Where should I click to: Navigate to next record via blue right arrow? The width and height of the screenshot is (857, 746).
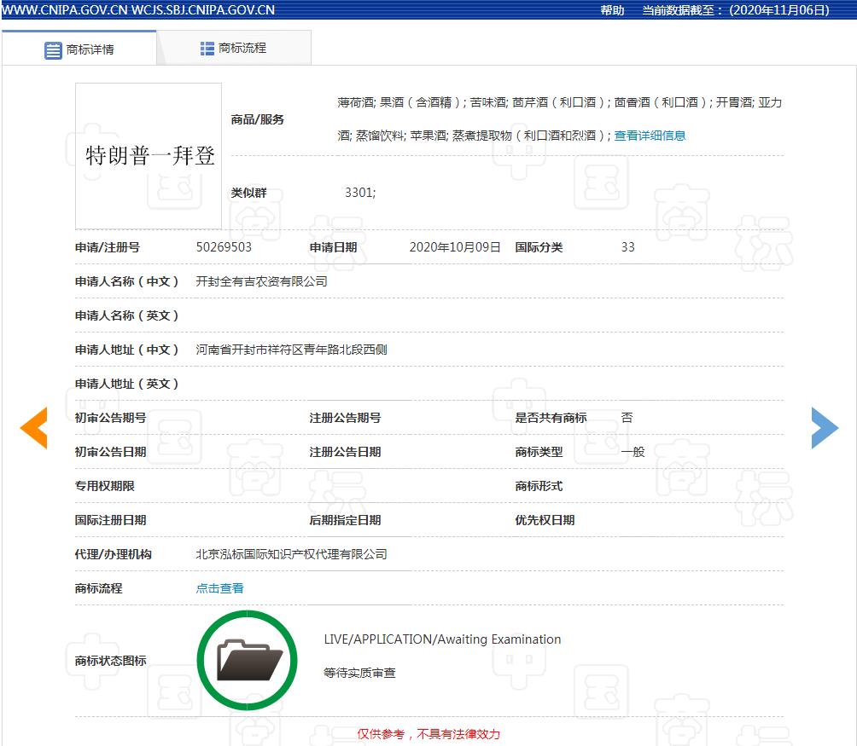pyautogui.click(x=825, y=428)
